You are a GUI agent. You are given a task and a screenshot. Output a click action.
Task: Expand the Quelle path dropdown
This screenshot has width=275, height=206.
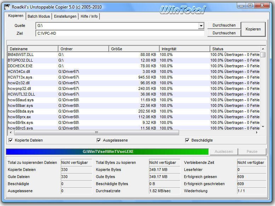tap(201, 26)
